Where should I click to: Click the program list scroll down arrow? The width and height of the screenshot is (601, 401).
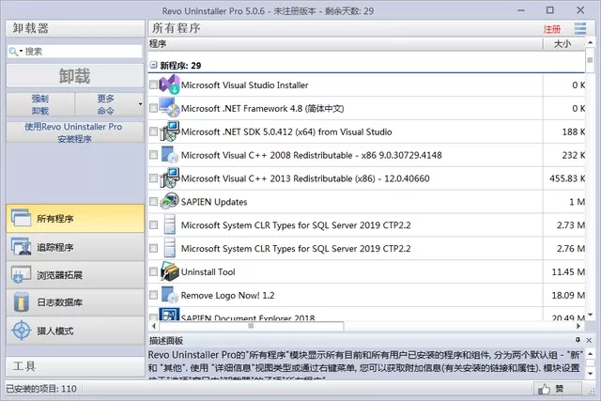click(591, 315)
